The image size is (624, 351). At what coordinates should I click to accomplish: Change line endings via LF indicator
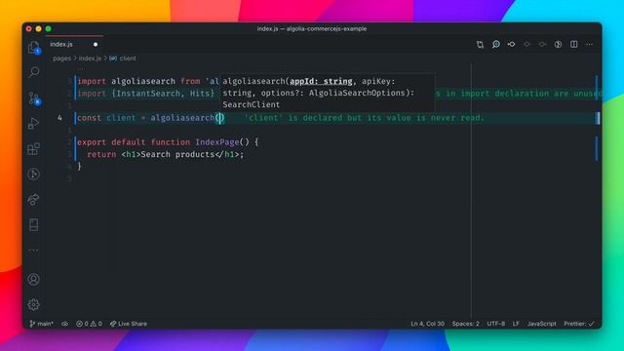point(516,324)
